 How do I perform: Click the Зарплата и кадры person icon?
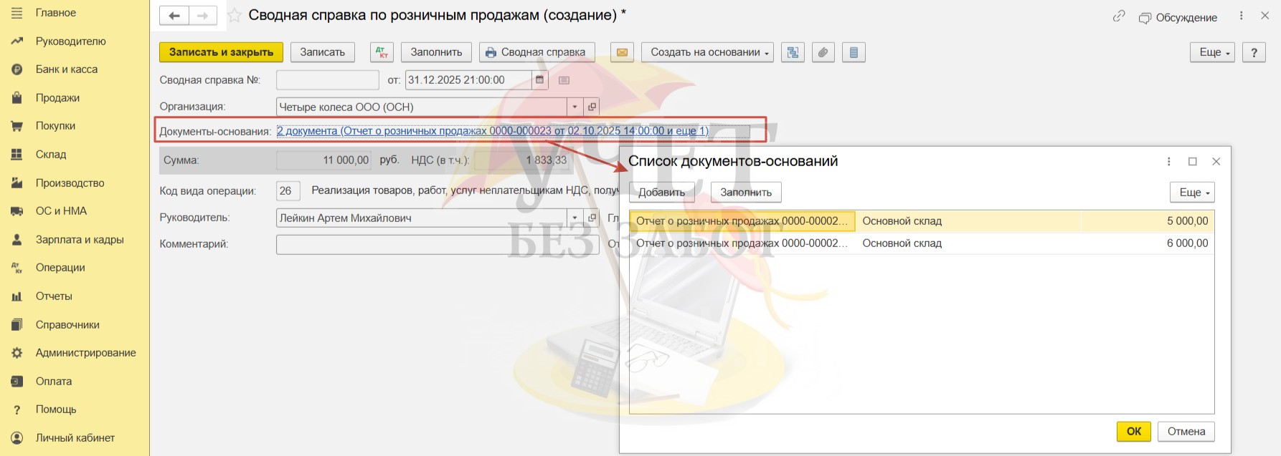point(17,240)
